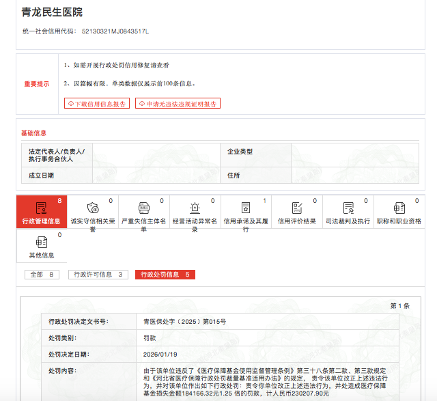Image resolution: width=437 pixels, height=401 pixels.
Task: Click the 经营活动异常名录 alarm icon
Action: tap(195, 208)
